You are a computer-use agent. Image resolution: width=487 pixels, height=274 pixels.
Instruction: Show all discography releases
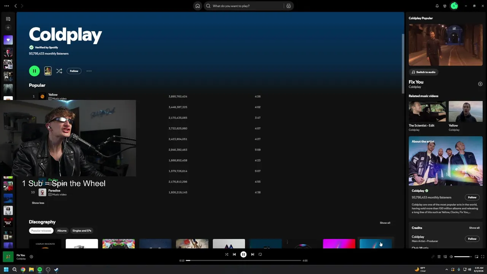385,223
